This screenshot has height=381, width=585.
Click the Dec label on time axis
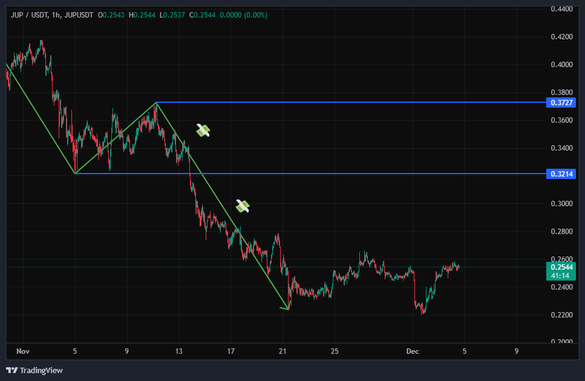pos(413,351)
